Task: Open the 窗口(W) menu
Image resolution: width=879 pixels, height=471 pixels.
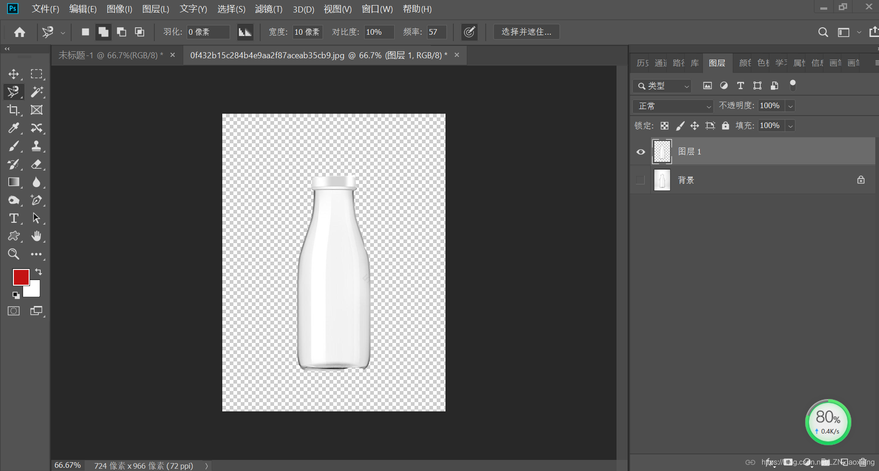Action: (x=377, y=9)
